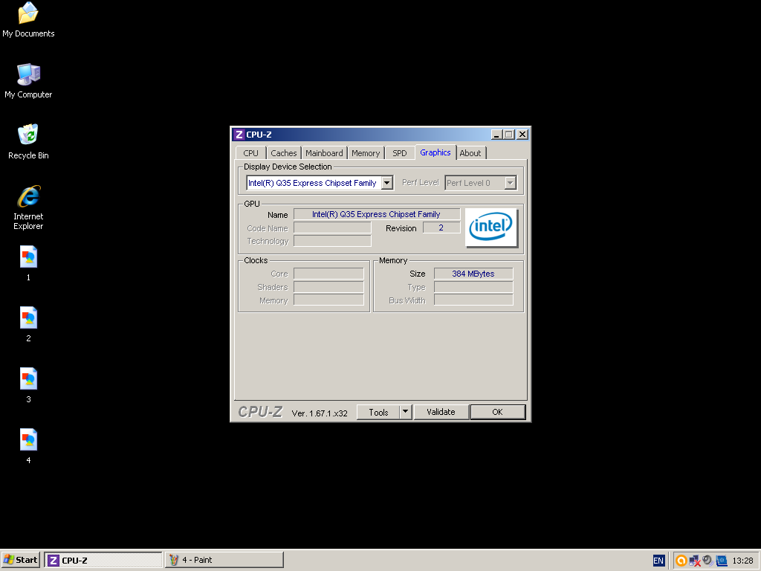Minimize the CPU-Z window

(496, 135)
